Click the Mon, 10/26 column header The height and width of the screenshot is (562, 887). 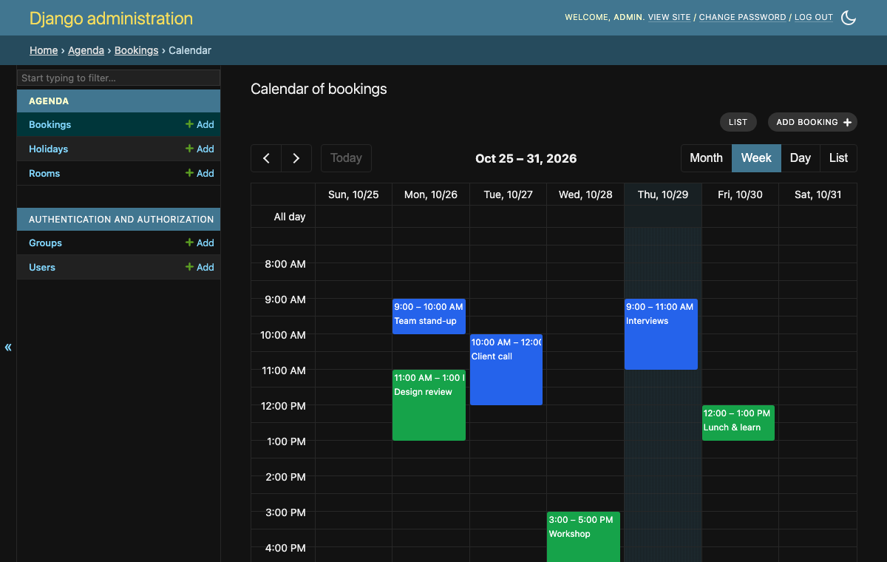tap(431, 194)
